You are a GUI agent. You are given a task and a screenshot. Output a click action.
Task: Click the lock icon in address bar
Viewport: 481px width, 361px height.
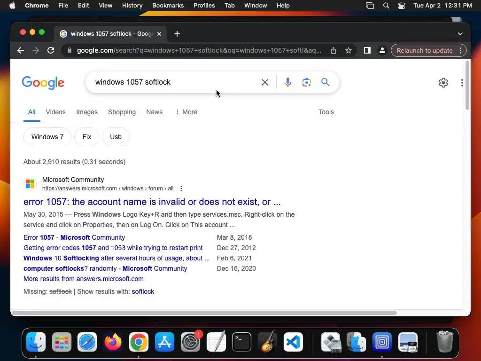(70, 50)
